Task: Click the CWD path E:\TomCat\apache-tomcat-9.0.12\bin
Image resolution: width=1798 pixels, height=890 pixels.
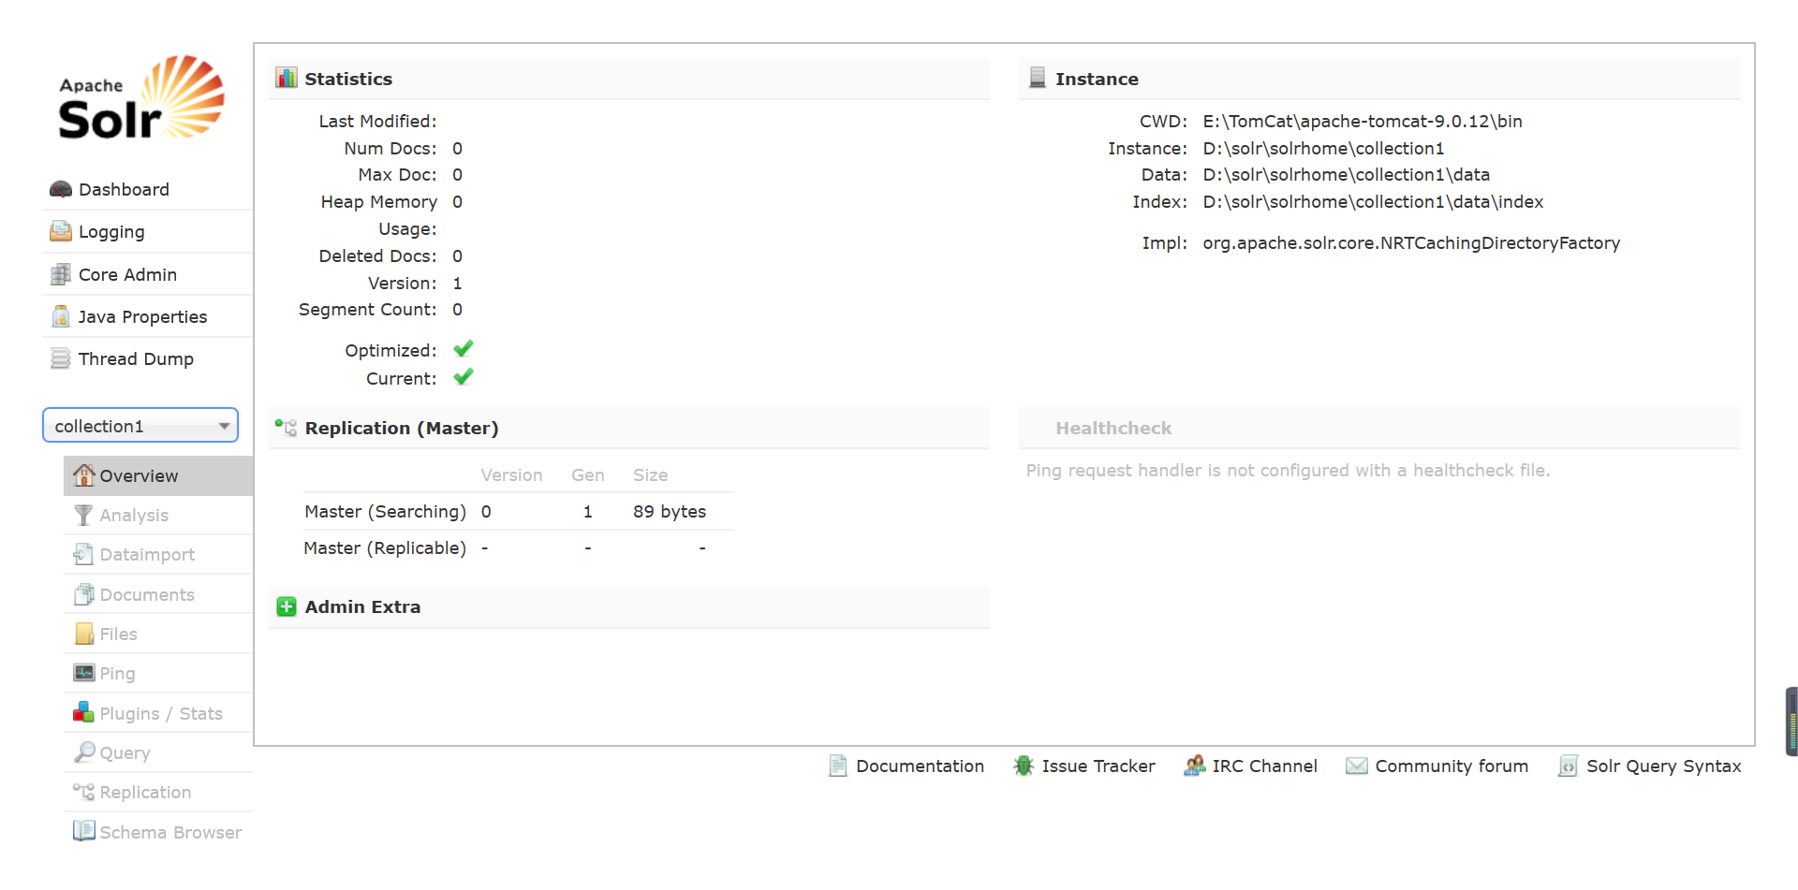Action: coord(1363,121)
